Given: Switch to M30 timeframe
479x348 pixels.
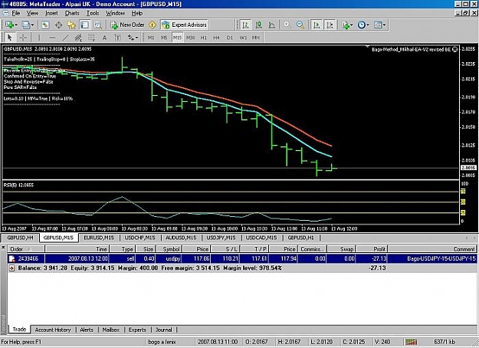Looking at the screenshot, I should [x=190, y=38].
